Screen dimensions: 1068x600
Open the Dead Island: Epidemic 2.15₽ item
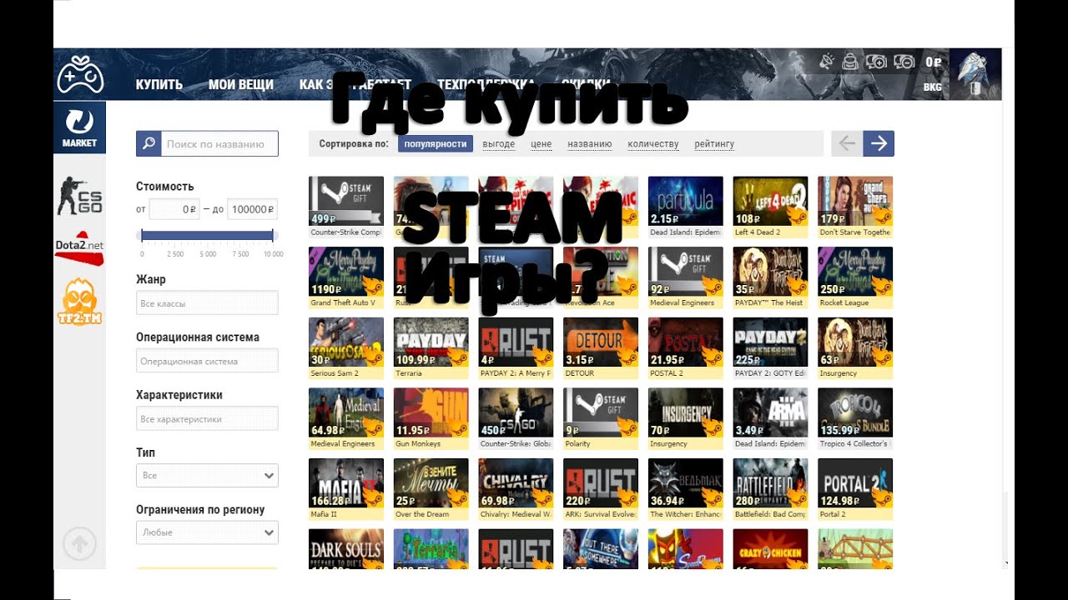tap(685, 207)
